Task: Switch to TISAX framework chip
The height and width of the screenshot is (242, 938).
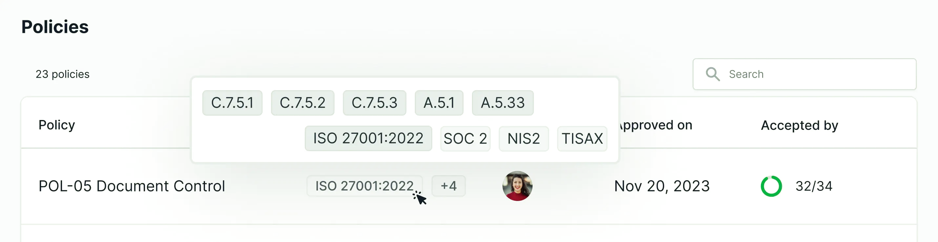Action: 582,139
